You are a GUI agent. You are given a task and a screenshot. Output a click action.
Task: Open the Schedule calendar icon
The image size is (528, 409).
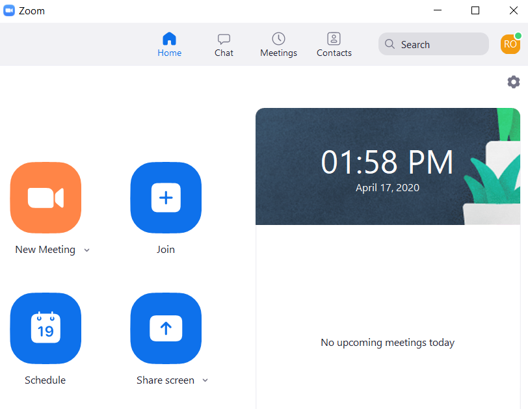46,328
